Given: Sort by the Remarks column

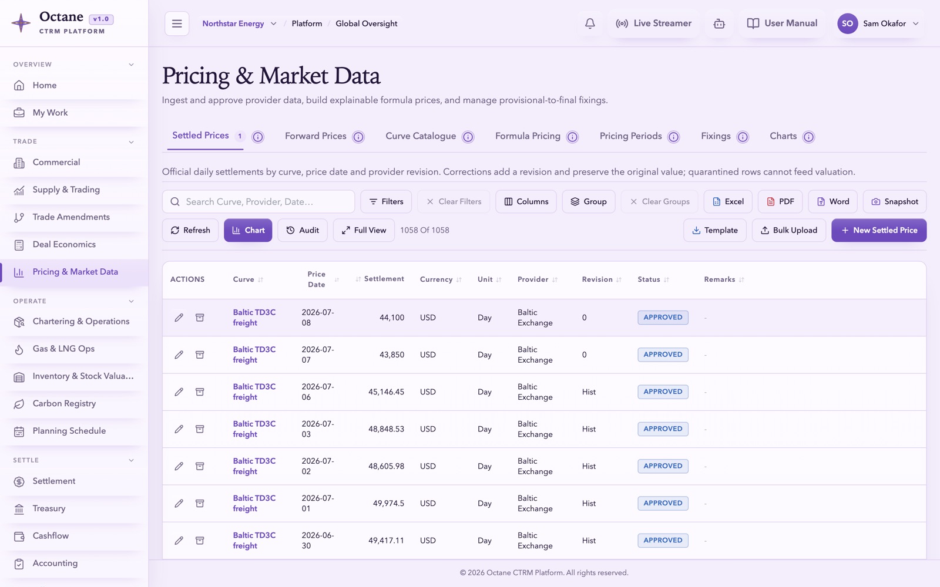Looking at the screenshot, I should [x=741, y=280].
